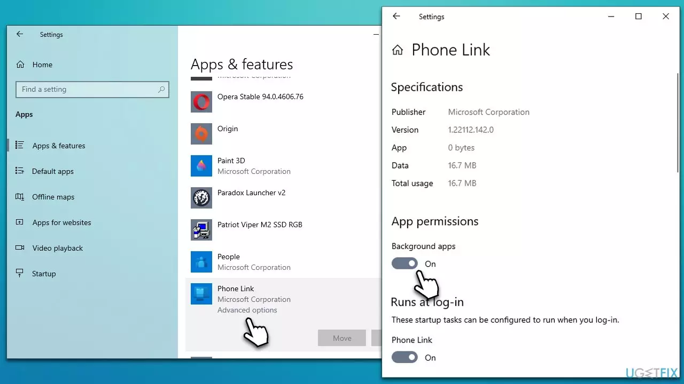Click the Apps for websites sidebar icon

coord(20,222)
